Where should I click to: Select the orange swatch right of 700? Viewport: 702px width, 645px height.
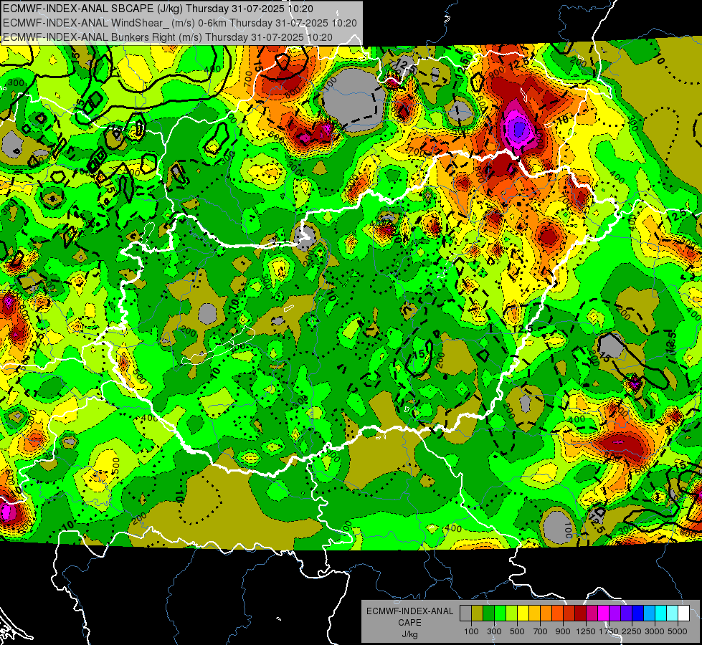[x=546, y=613]
